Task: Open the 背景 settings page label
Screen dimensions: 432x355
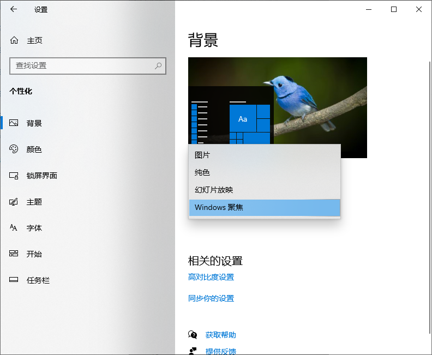Action: (34, 123)
